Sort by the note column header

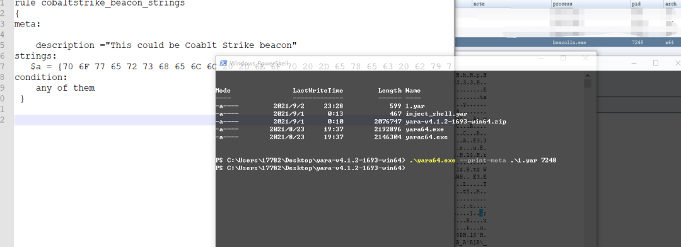[511, 4]
